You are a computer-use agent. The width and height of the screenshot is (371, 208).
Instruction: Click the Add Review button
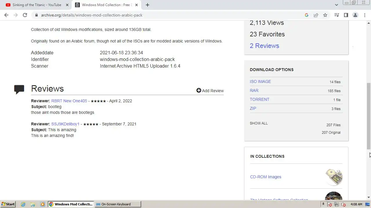point(210,91)
